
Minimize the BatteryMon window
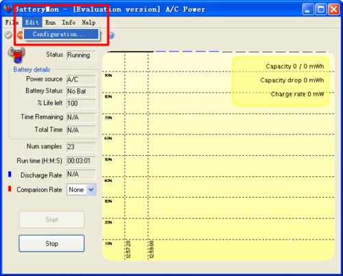(x=308, y=10)
